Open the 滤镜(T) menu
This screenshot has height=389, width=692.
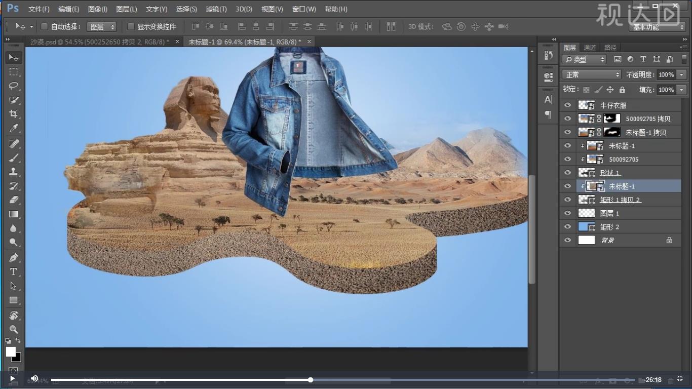pyautogui.click(x=216, y=9)
